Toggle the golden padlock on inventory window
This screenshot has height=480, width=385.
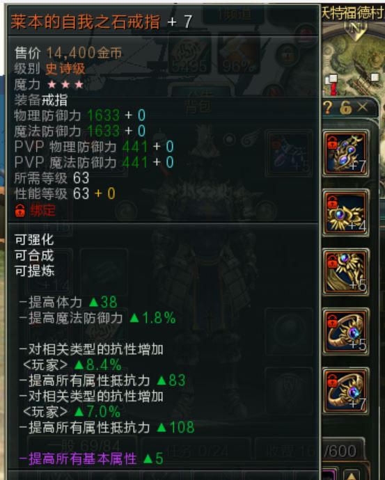tap(345, 108)
